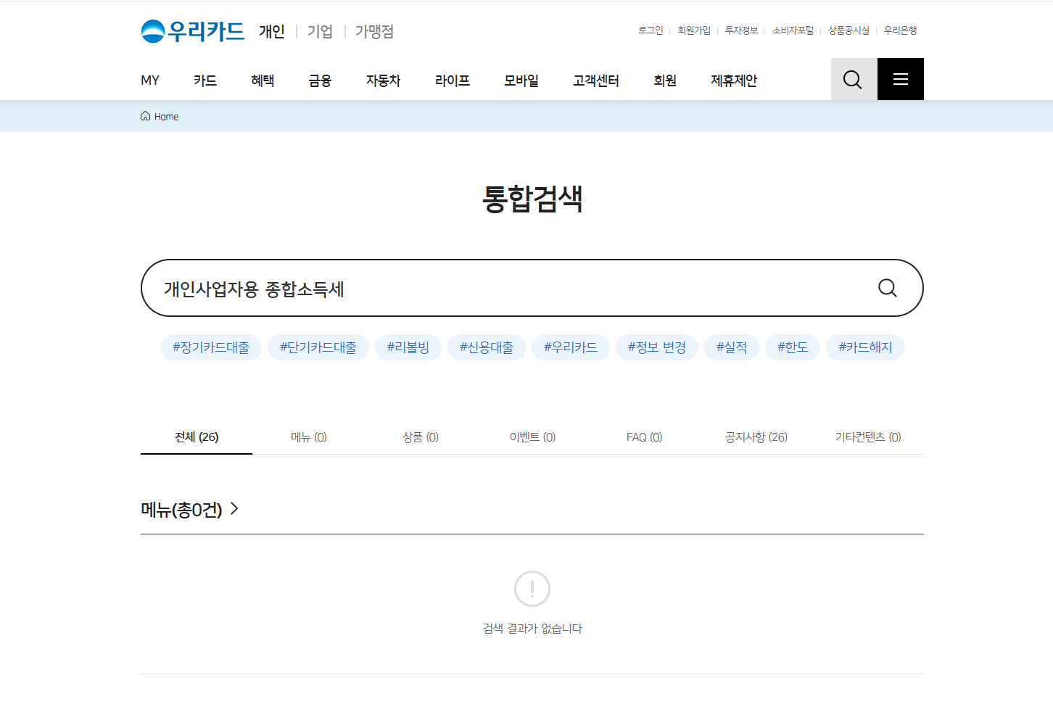Click the Home breadcrumb house icon
The image size is (1053, 707).
coord(145,115)
